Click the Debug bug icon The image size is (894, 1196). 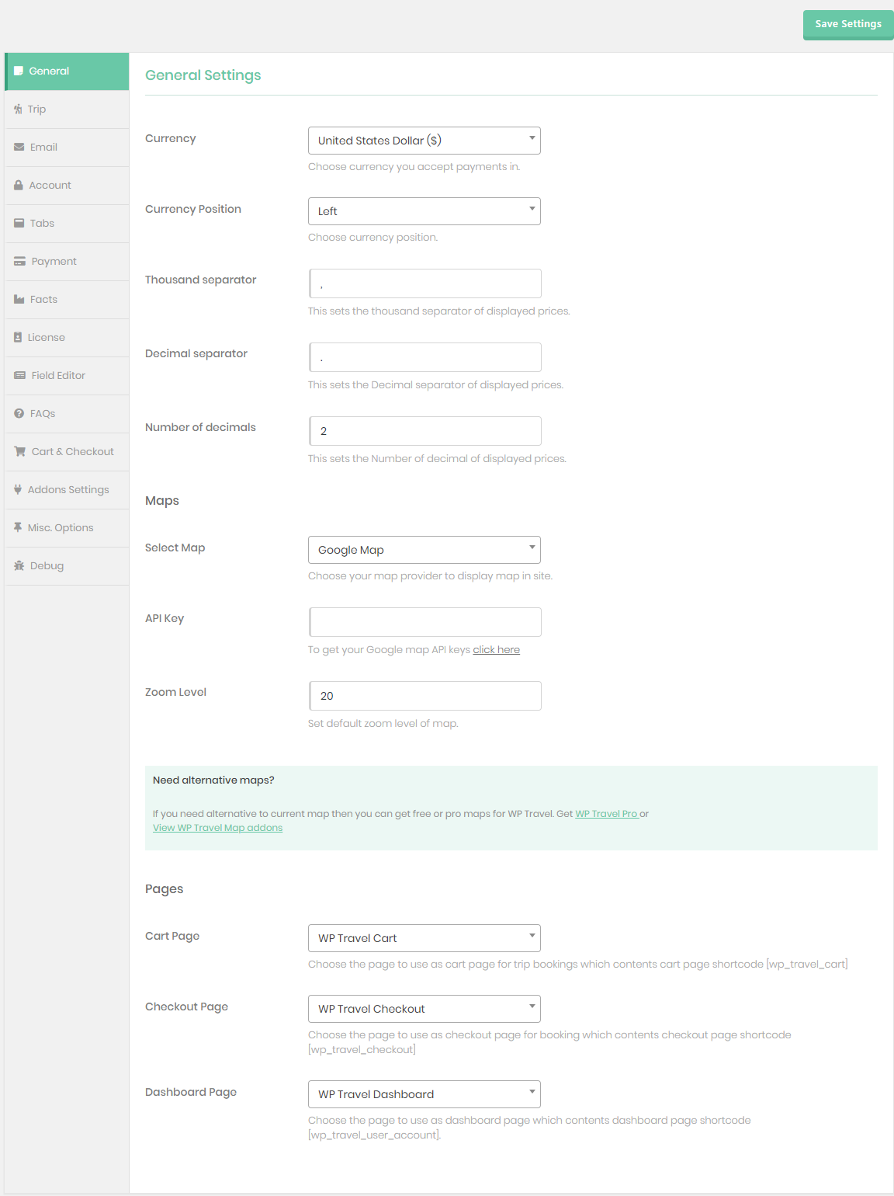(19, 566)
